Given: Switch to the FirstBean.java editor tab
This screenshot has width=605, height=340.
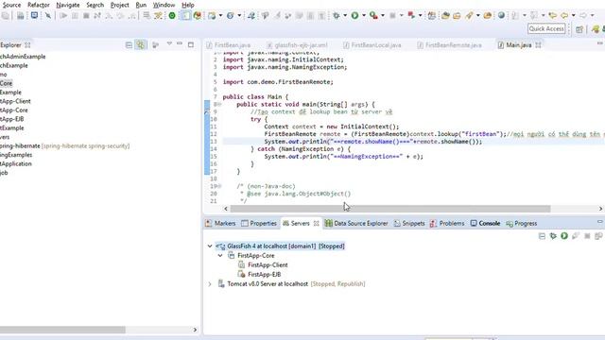Looking at the screenshot, I should point(229,45).
